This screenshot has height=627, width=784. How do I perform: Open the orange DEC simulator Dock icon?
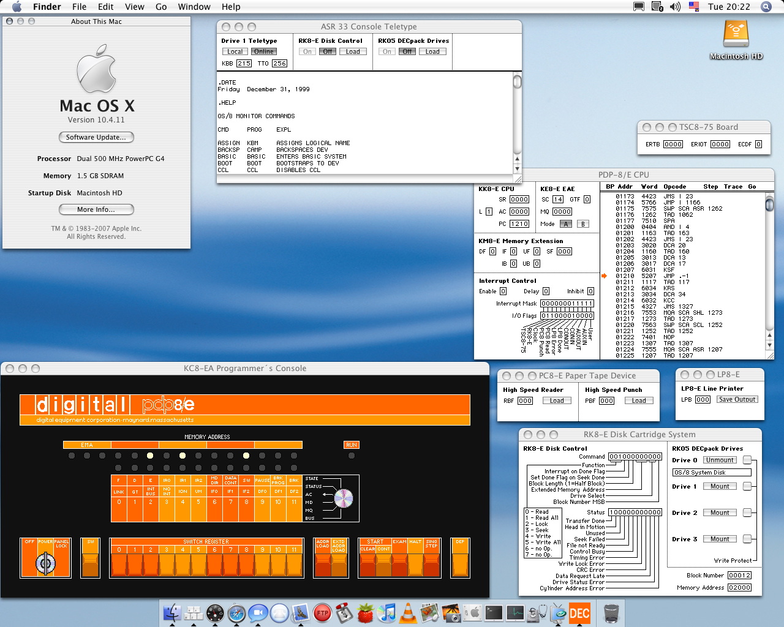(579, 613)
